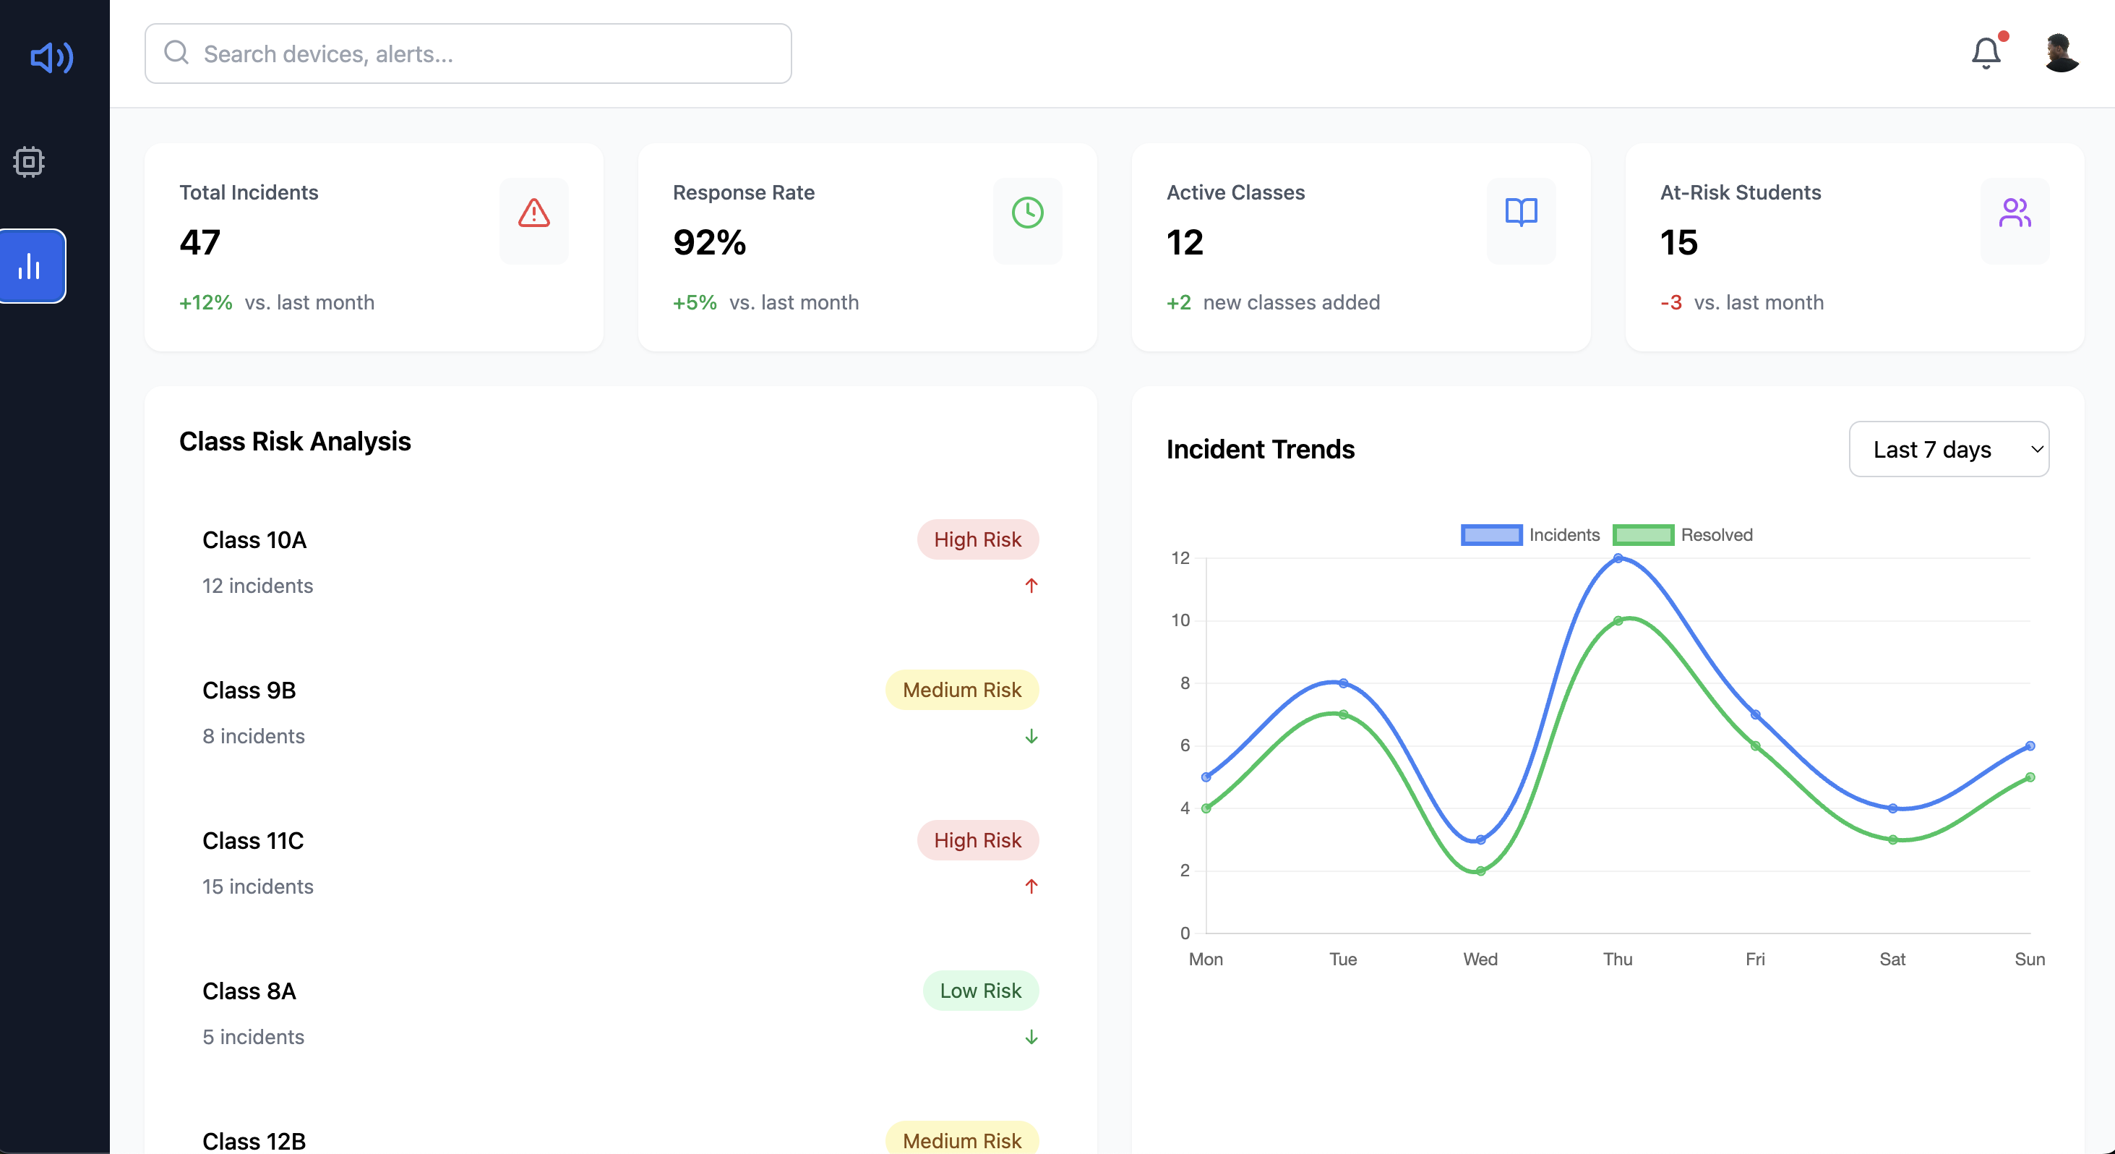Click the search devices input field
The width and height of the screenshot is (2115, 1154).
click(x=468, y=54)
